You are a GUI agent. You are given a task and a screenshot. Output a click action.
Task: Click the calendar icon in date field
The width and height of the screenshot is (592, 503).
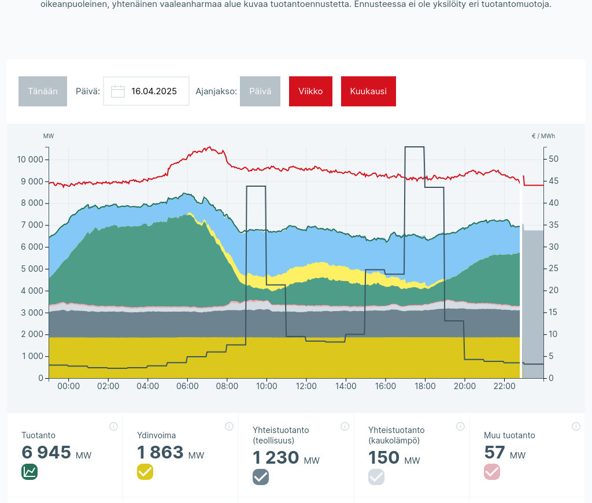118,91
